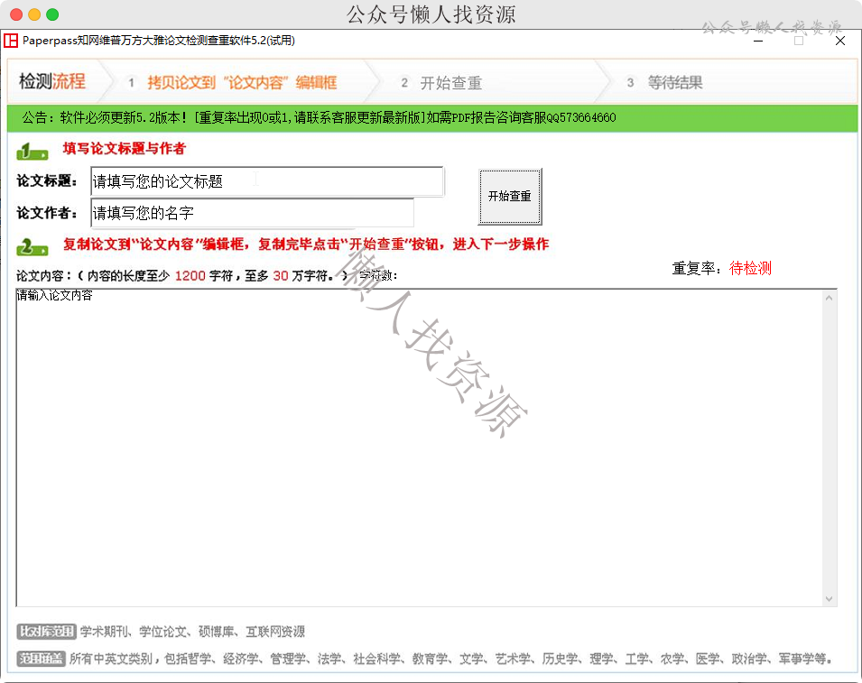Image resolution: width=862 pixels, height=683 pixels.
Task: Click the 范围涵盖 badge icon
Action: point(42,659)
